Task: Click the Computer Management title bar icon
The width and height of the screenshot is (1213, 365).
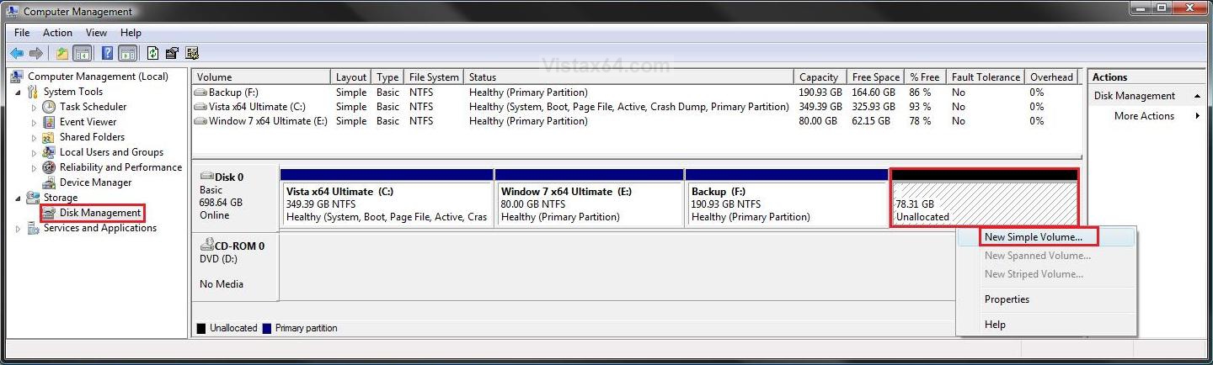Action: coord(13,11)
